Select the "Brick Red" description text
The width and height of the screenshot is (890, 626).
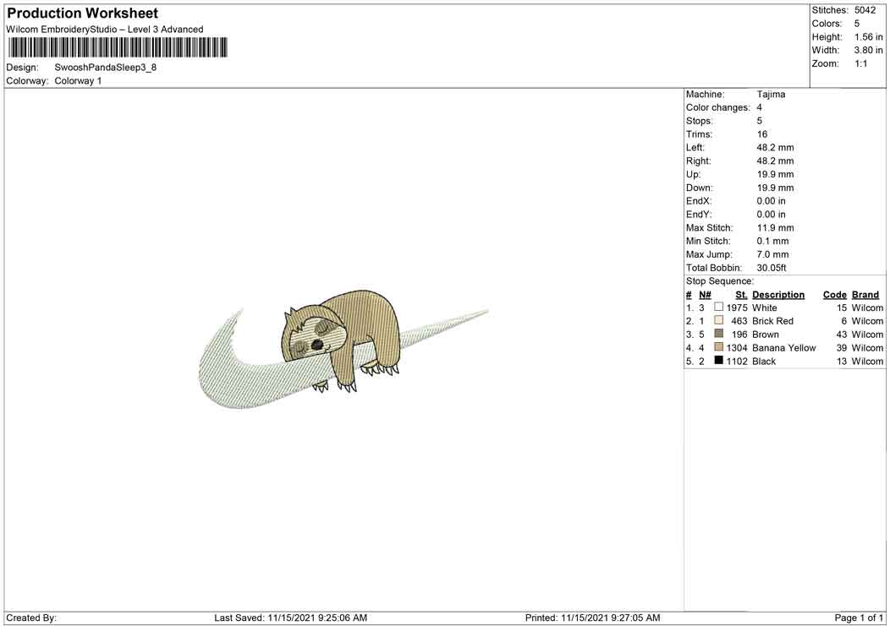(x=773, y=321)
